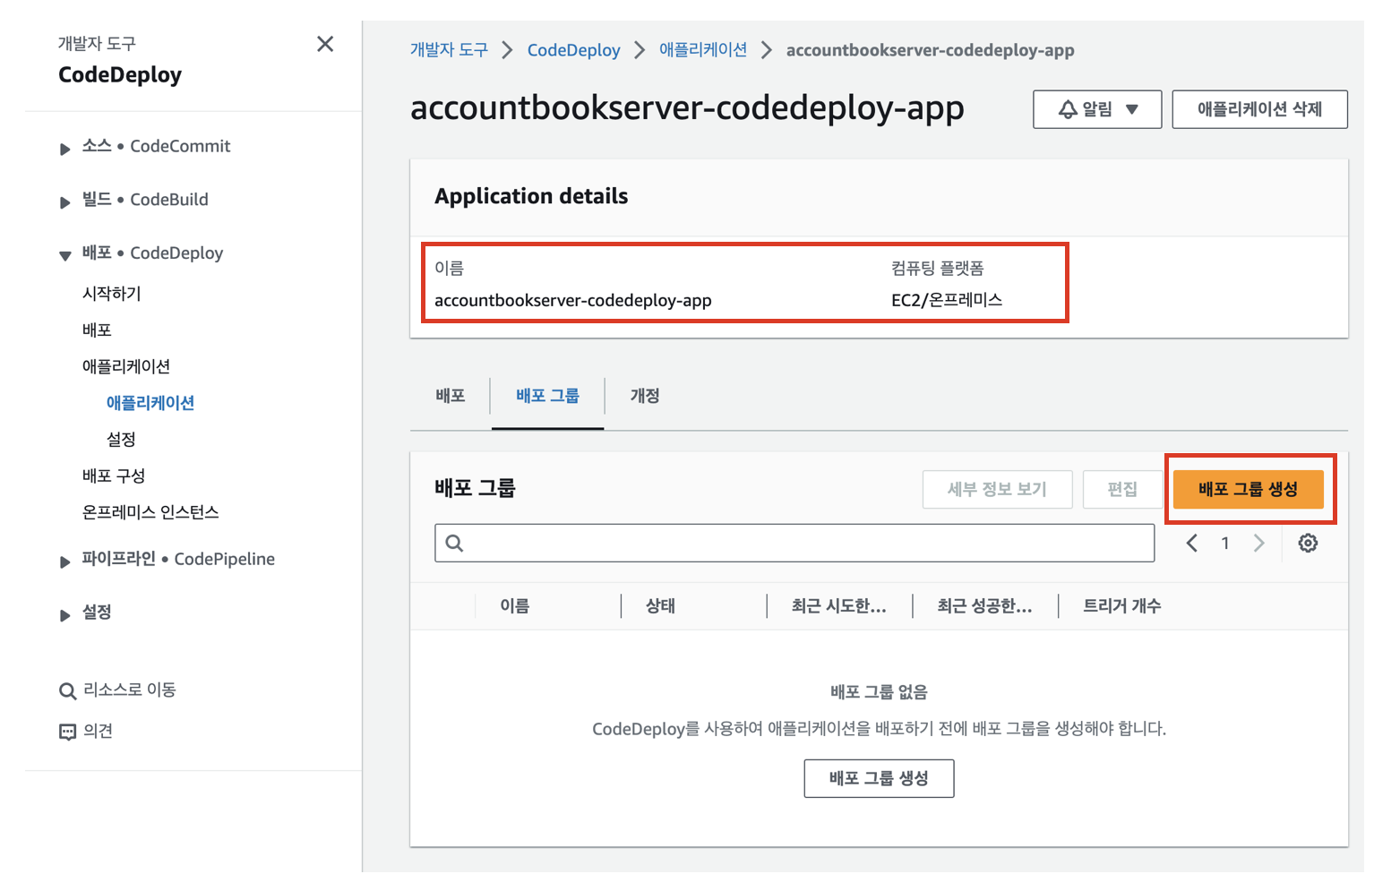The image size is (1374, 874).
Task: Click the 편집 button
Action: click(x=1122, y=490)
